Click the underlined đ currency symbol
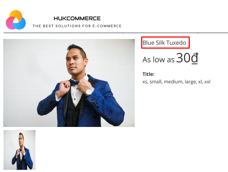The height and width of the screenshot is (172, 228). (195, 58)
